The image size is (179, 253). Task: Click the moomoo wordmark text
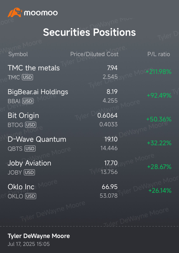click(x=41, y=13)
